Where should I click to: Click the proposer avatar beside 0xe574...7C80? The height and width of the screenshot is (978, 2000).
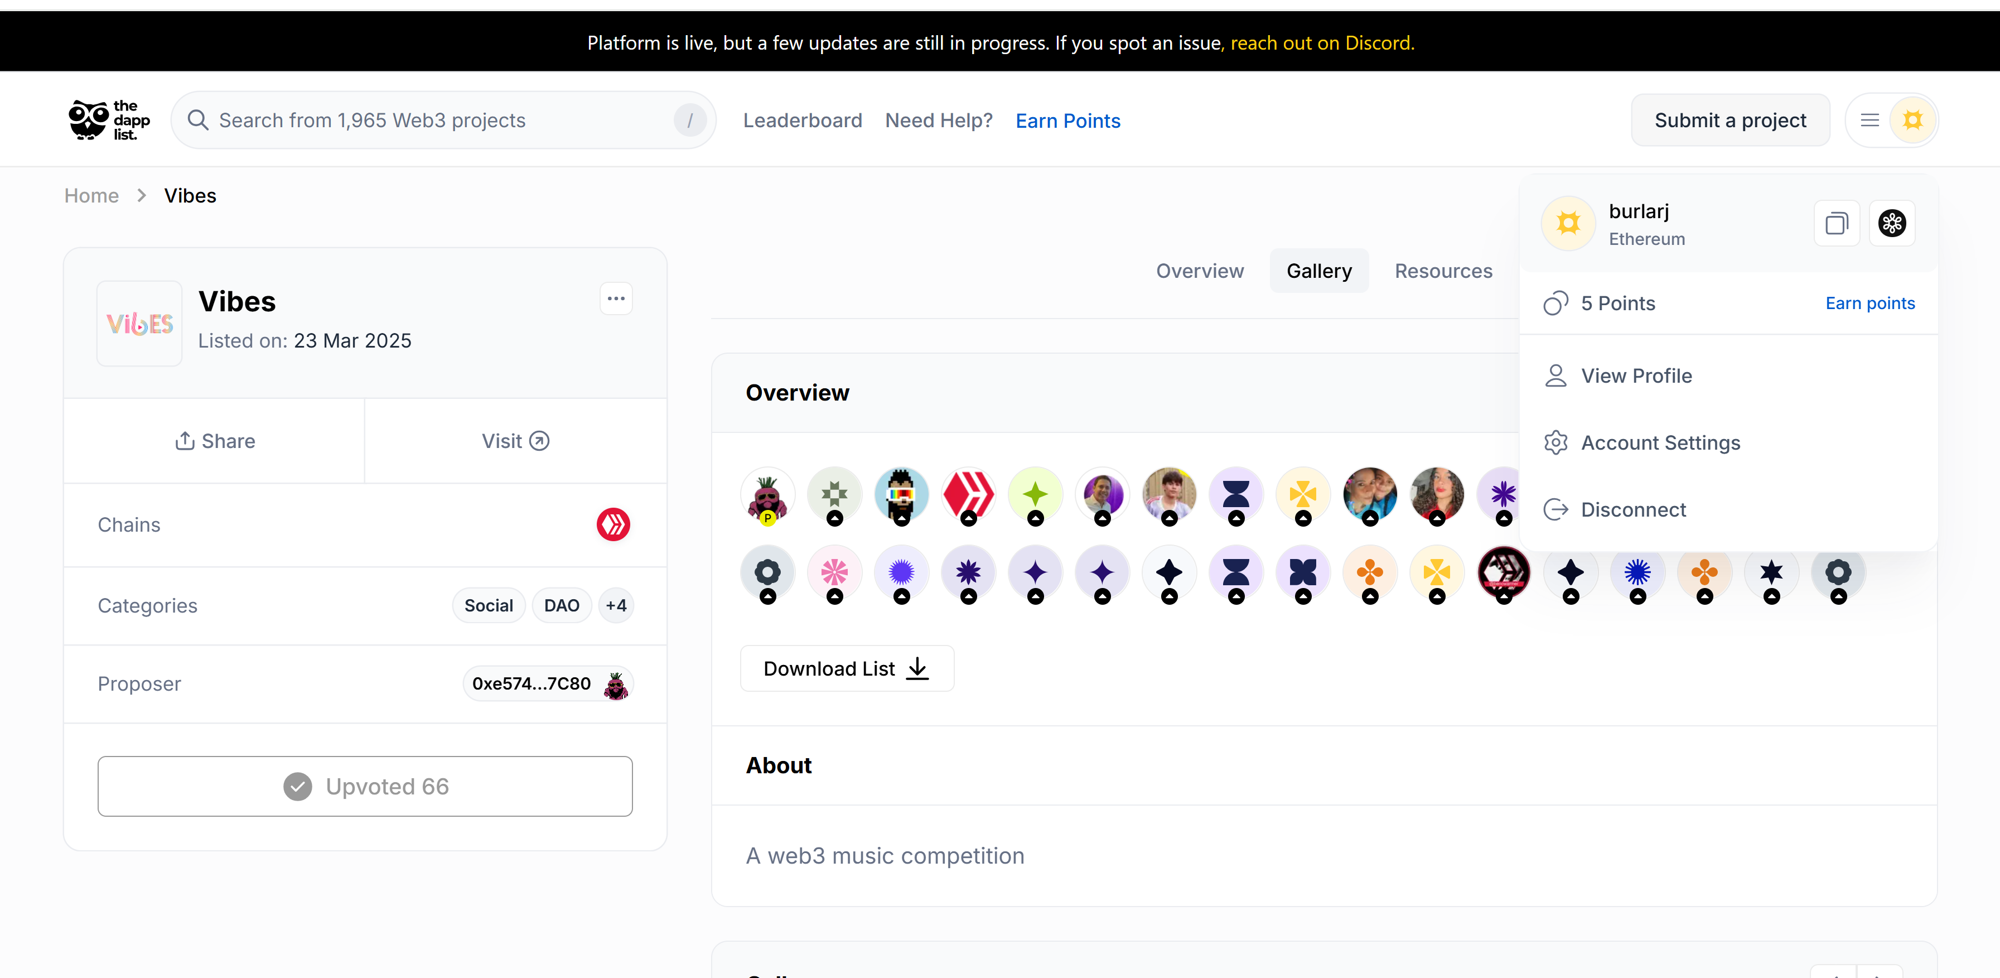click(616, 685)
